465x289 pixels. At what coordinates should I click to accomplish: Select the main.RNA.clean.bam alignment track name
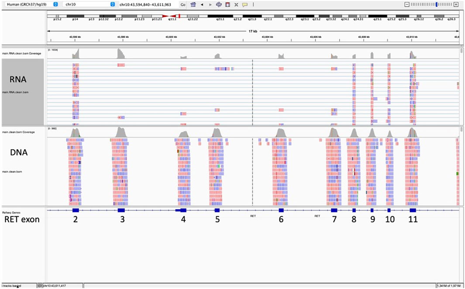pyautogui.click(x=15, y=92)
